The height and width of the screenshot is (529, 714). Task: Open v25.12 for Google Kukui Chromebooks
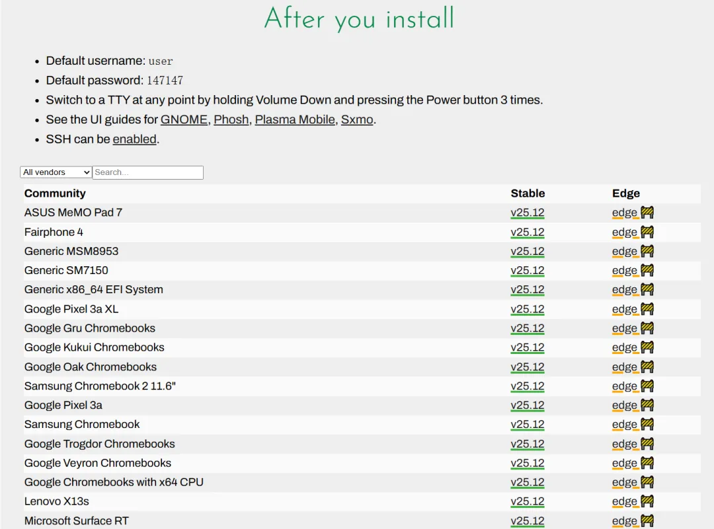(528, 347)
